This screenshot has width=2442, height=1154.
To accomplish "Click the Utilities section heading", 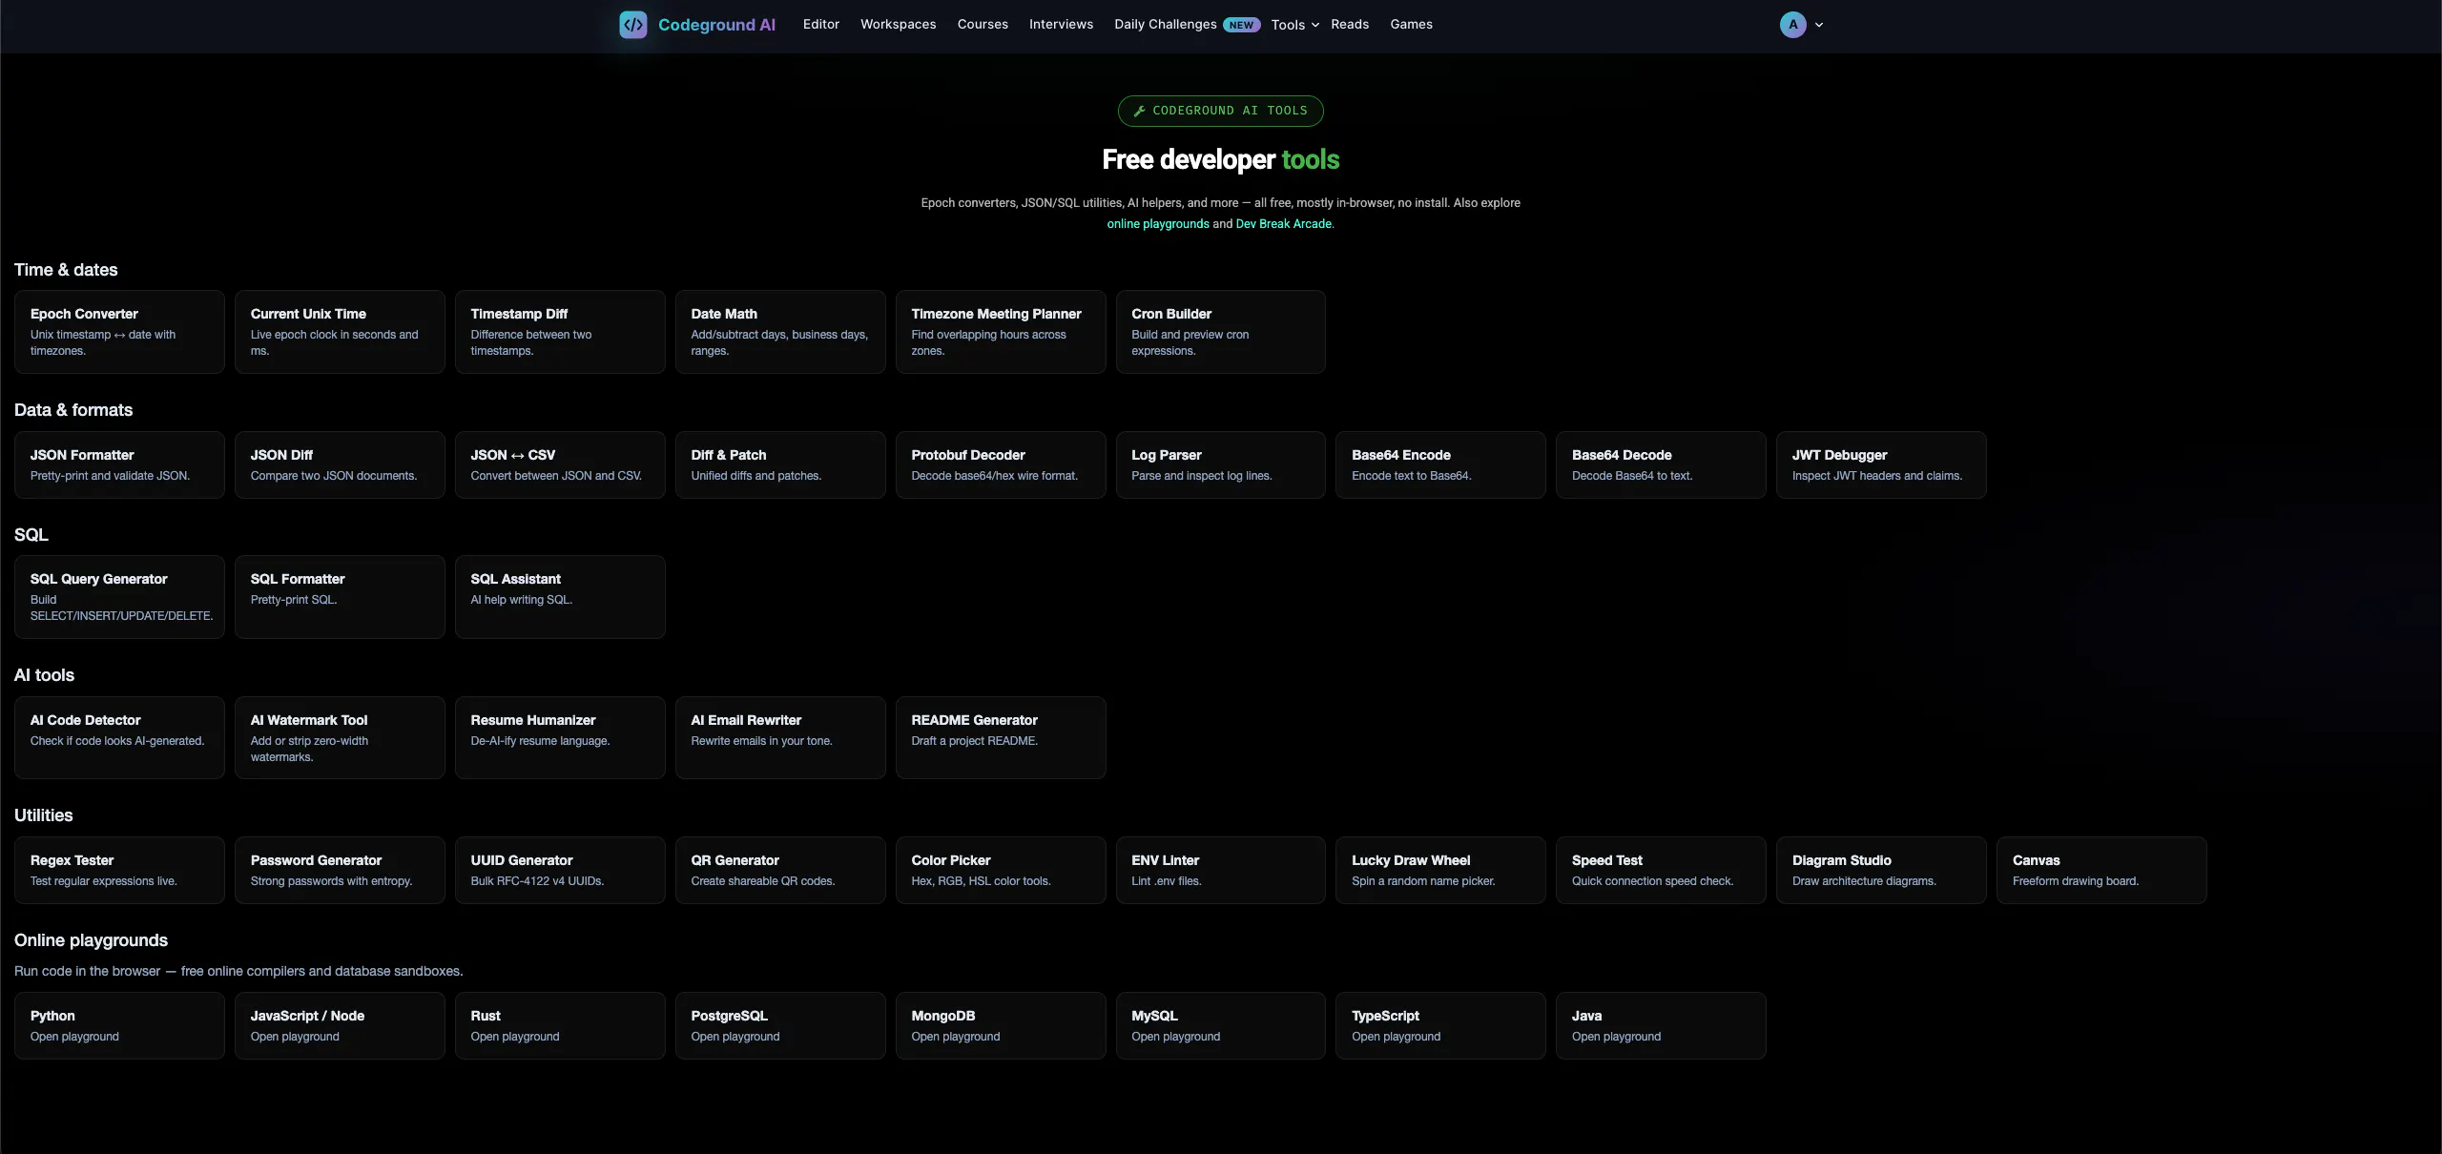I will pyautogui.click(x=43, y=815).
